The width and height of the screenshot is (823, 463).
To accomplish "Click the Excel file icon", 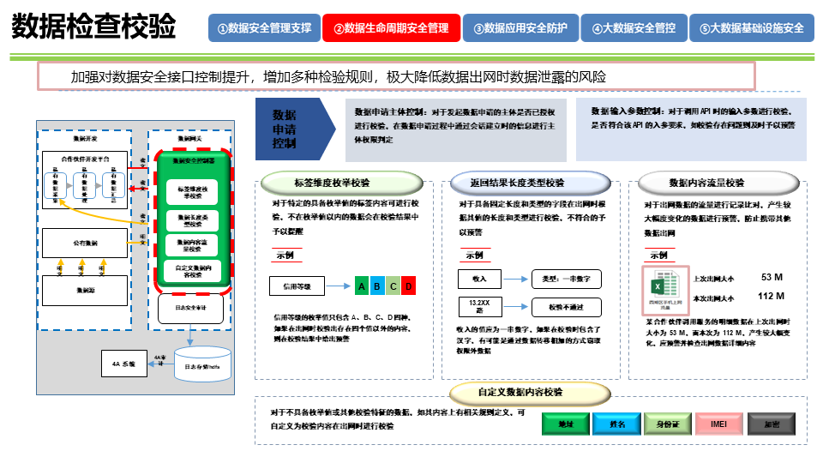I will tap(665, 291).
